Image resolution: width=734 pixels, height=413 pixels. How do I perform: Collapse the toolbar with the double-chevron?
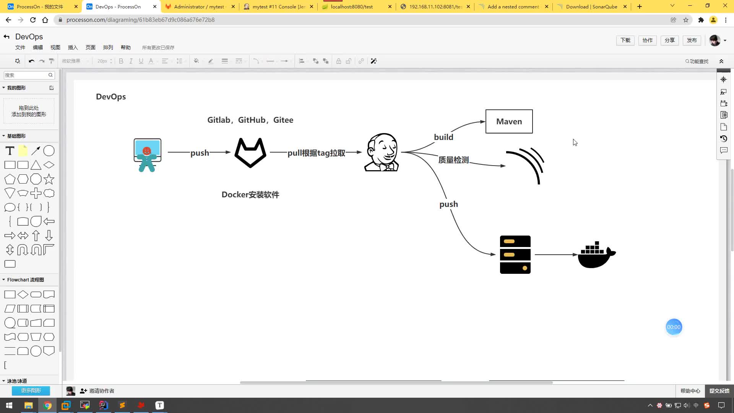click(721, 61)
